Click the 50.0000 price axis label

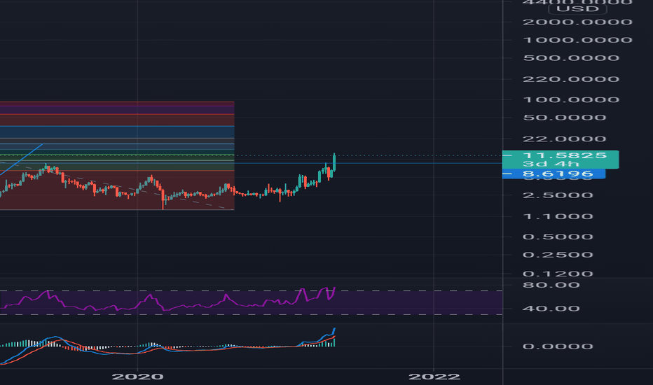(564, 118)
